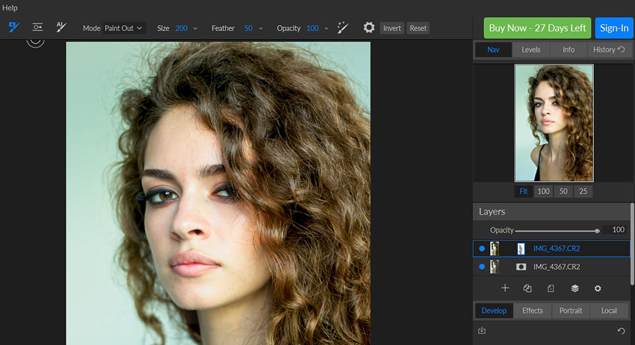
Task: Click the History undo arrow icon
Action: point(621,50)
